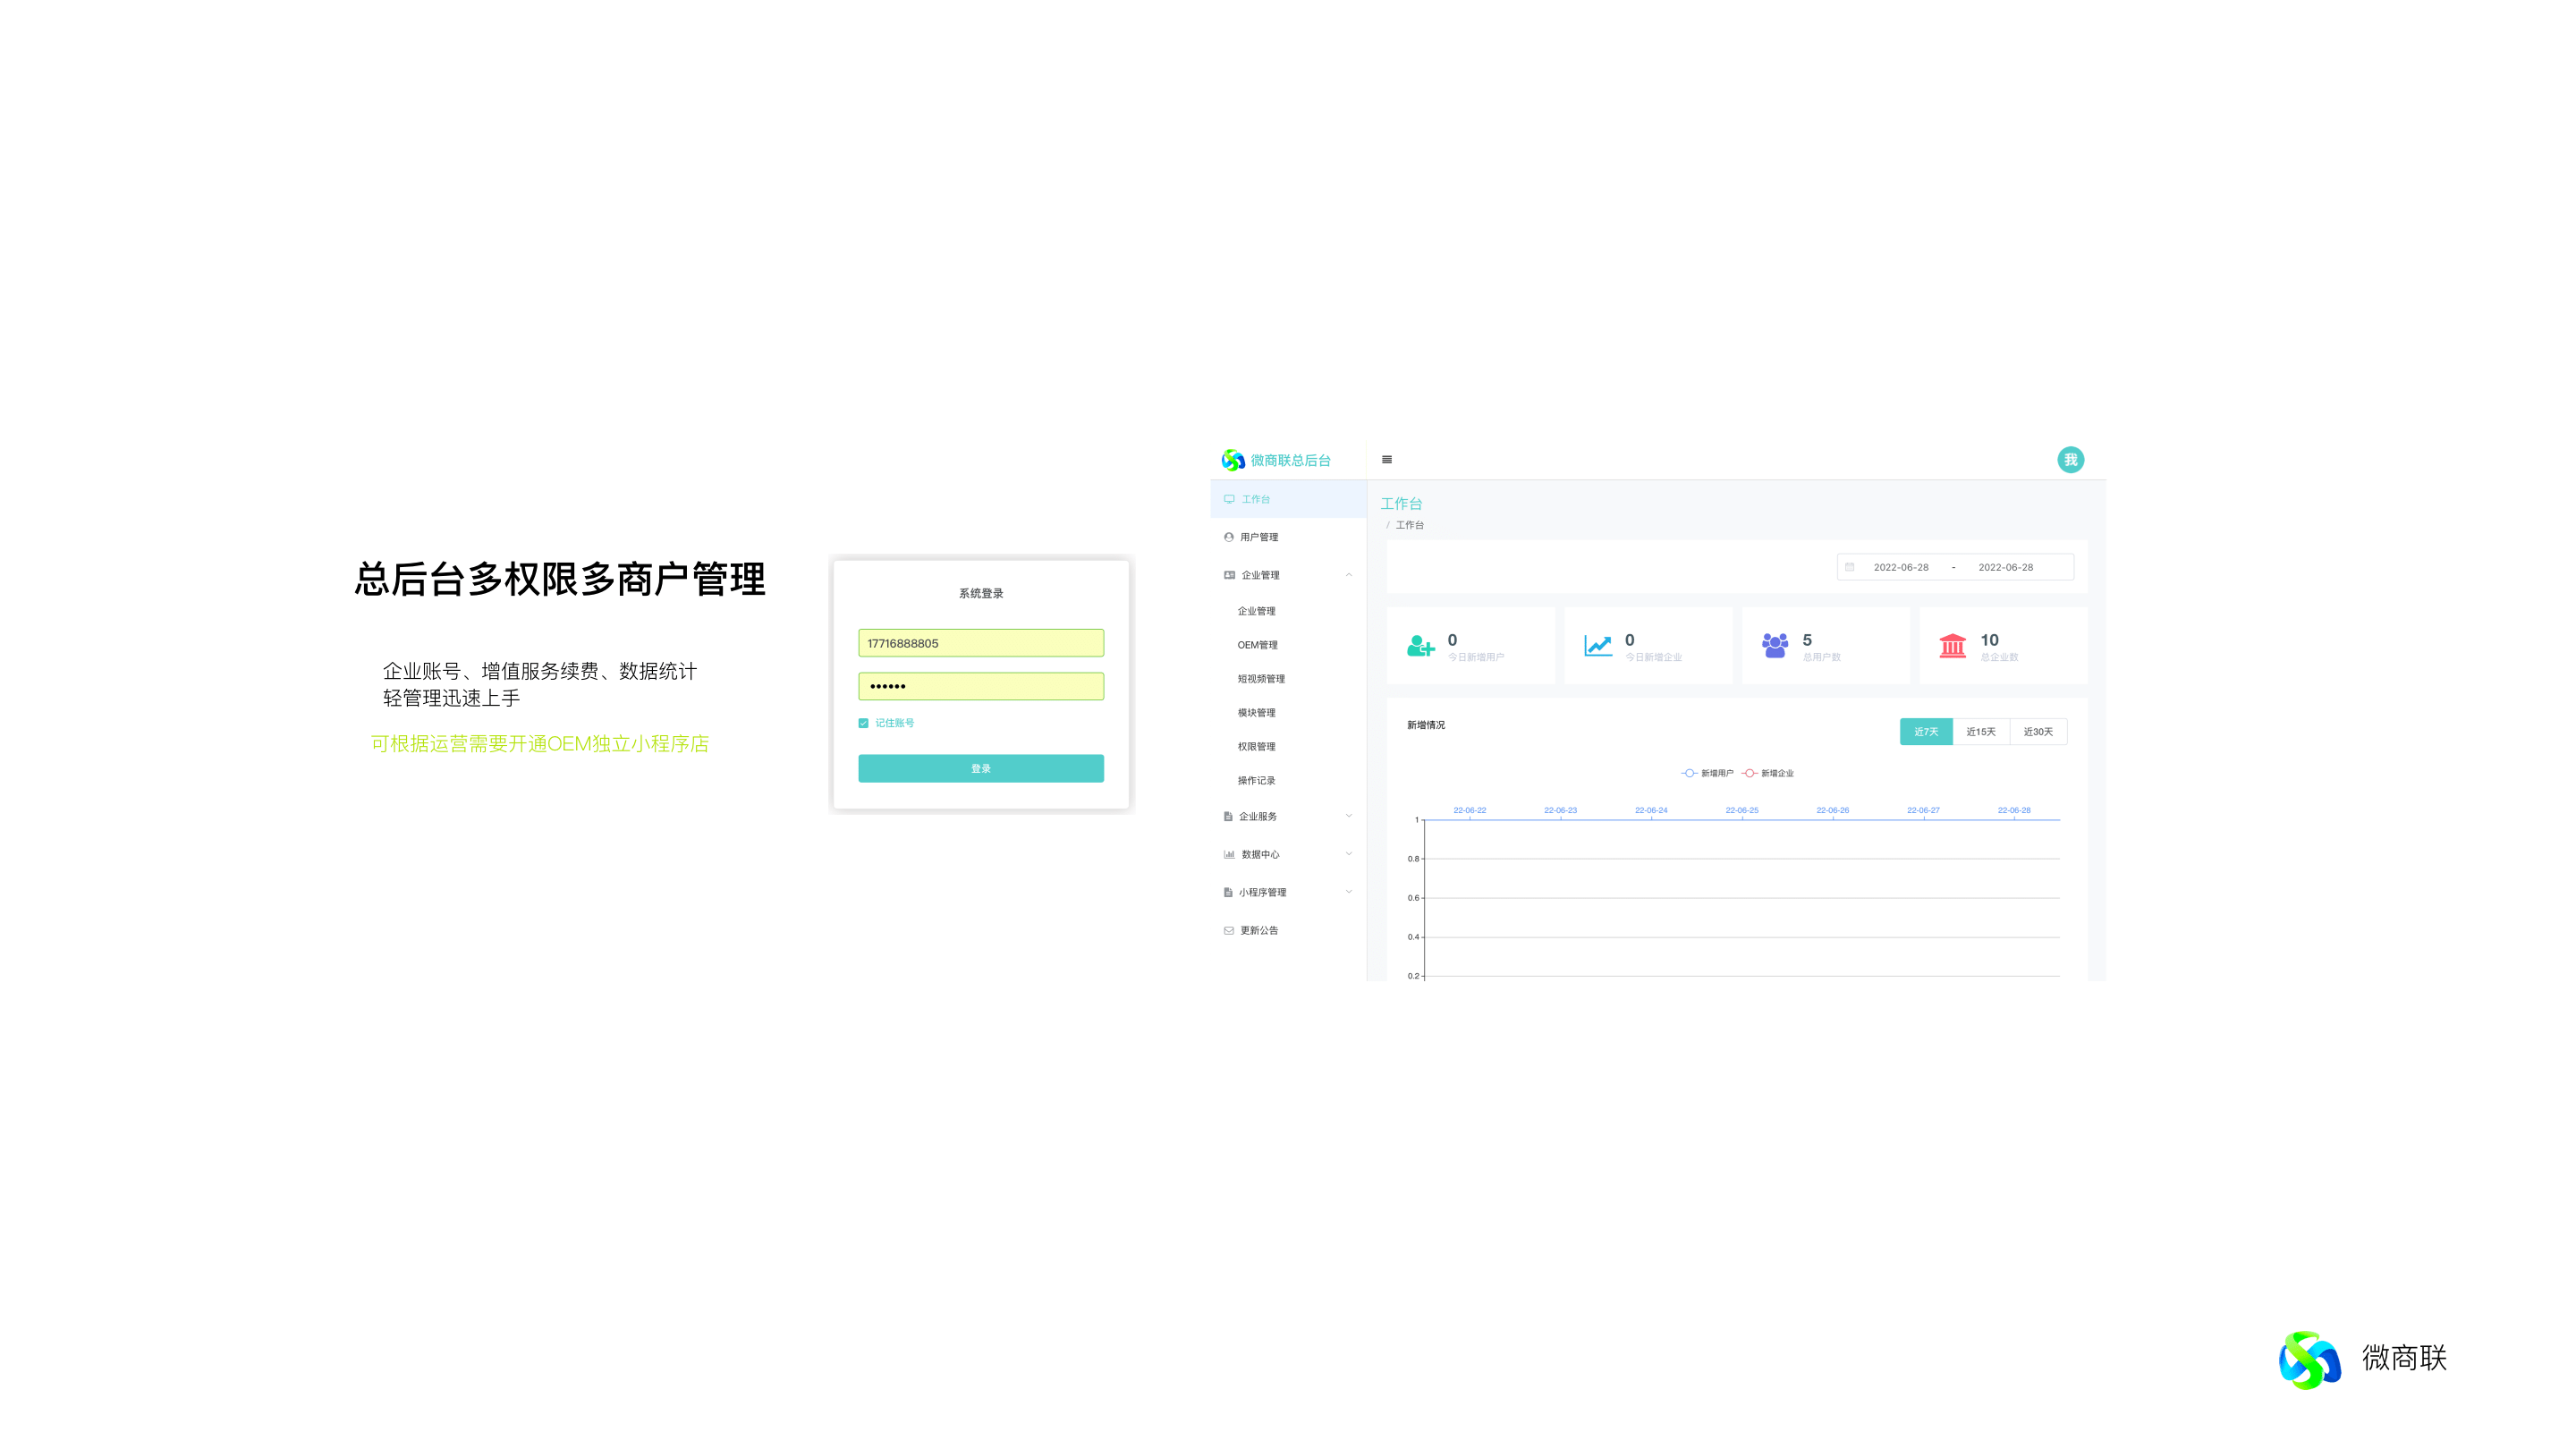2576x1449 pixels.
Task: Collapse the 企业管理 submenu arrow
Action: pos(1349,575)
